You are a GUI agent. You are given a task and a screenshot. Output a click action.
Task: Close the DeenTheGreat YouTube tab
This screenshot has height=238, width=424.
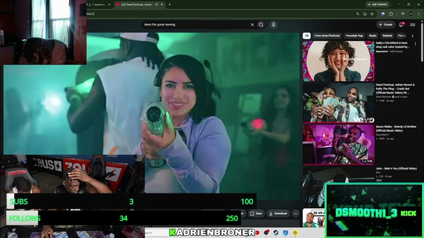(162, 5)
